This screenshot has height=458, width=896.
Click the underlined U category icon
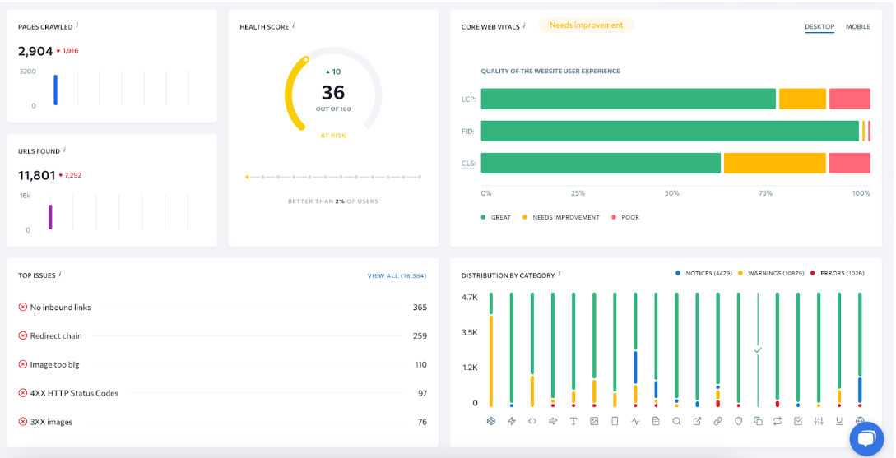point(839,421)
